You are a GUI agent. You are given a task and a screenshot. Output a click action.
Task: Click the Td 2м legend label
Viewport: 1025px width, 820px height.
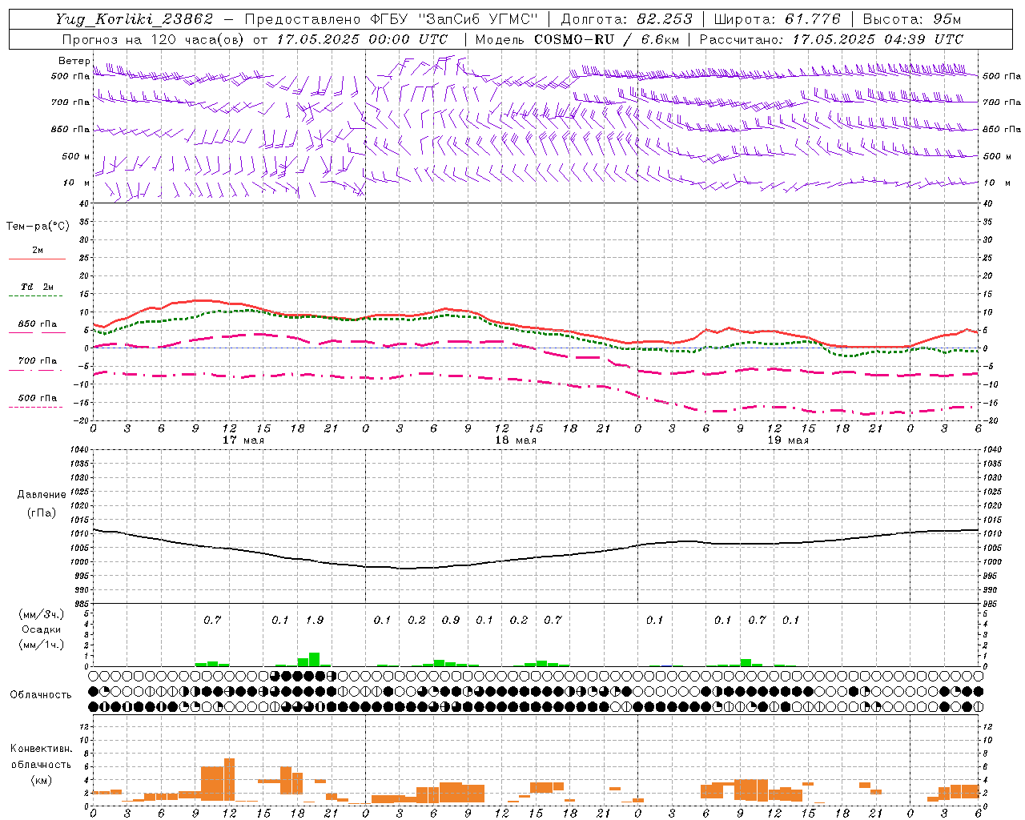click(38, 287)
